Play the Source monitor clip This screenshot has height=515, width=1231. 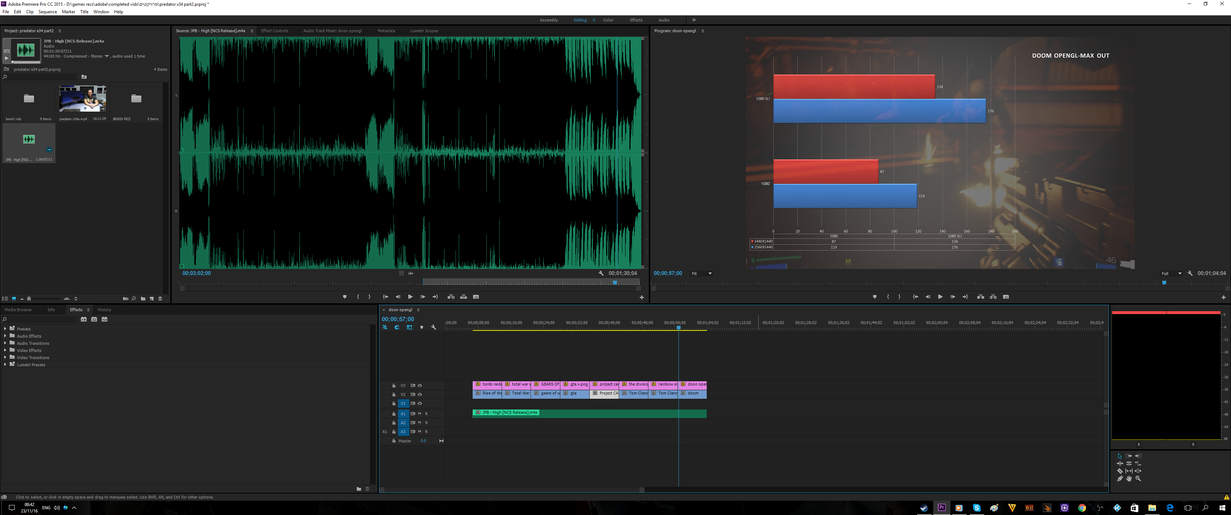click(410, 297)
